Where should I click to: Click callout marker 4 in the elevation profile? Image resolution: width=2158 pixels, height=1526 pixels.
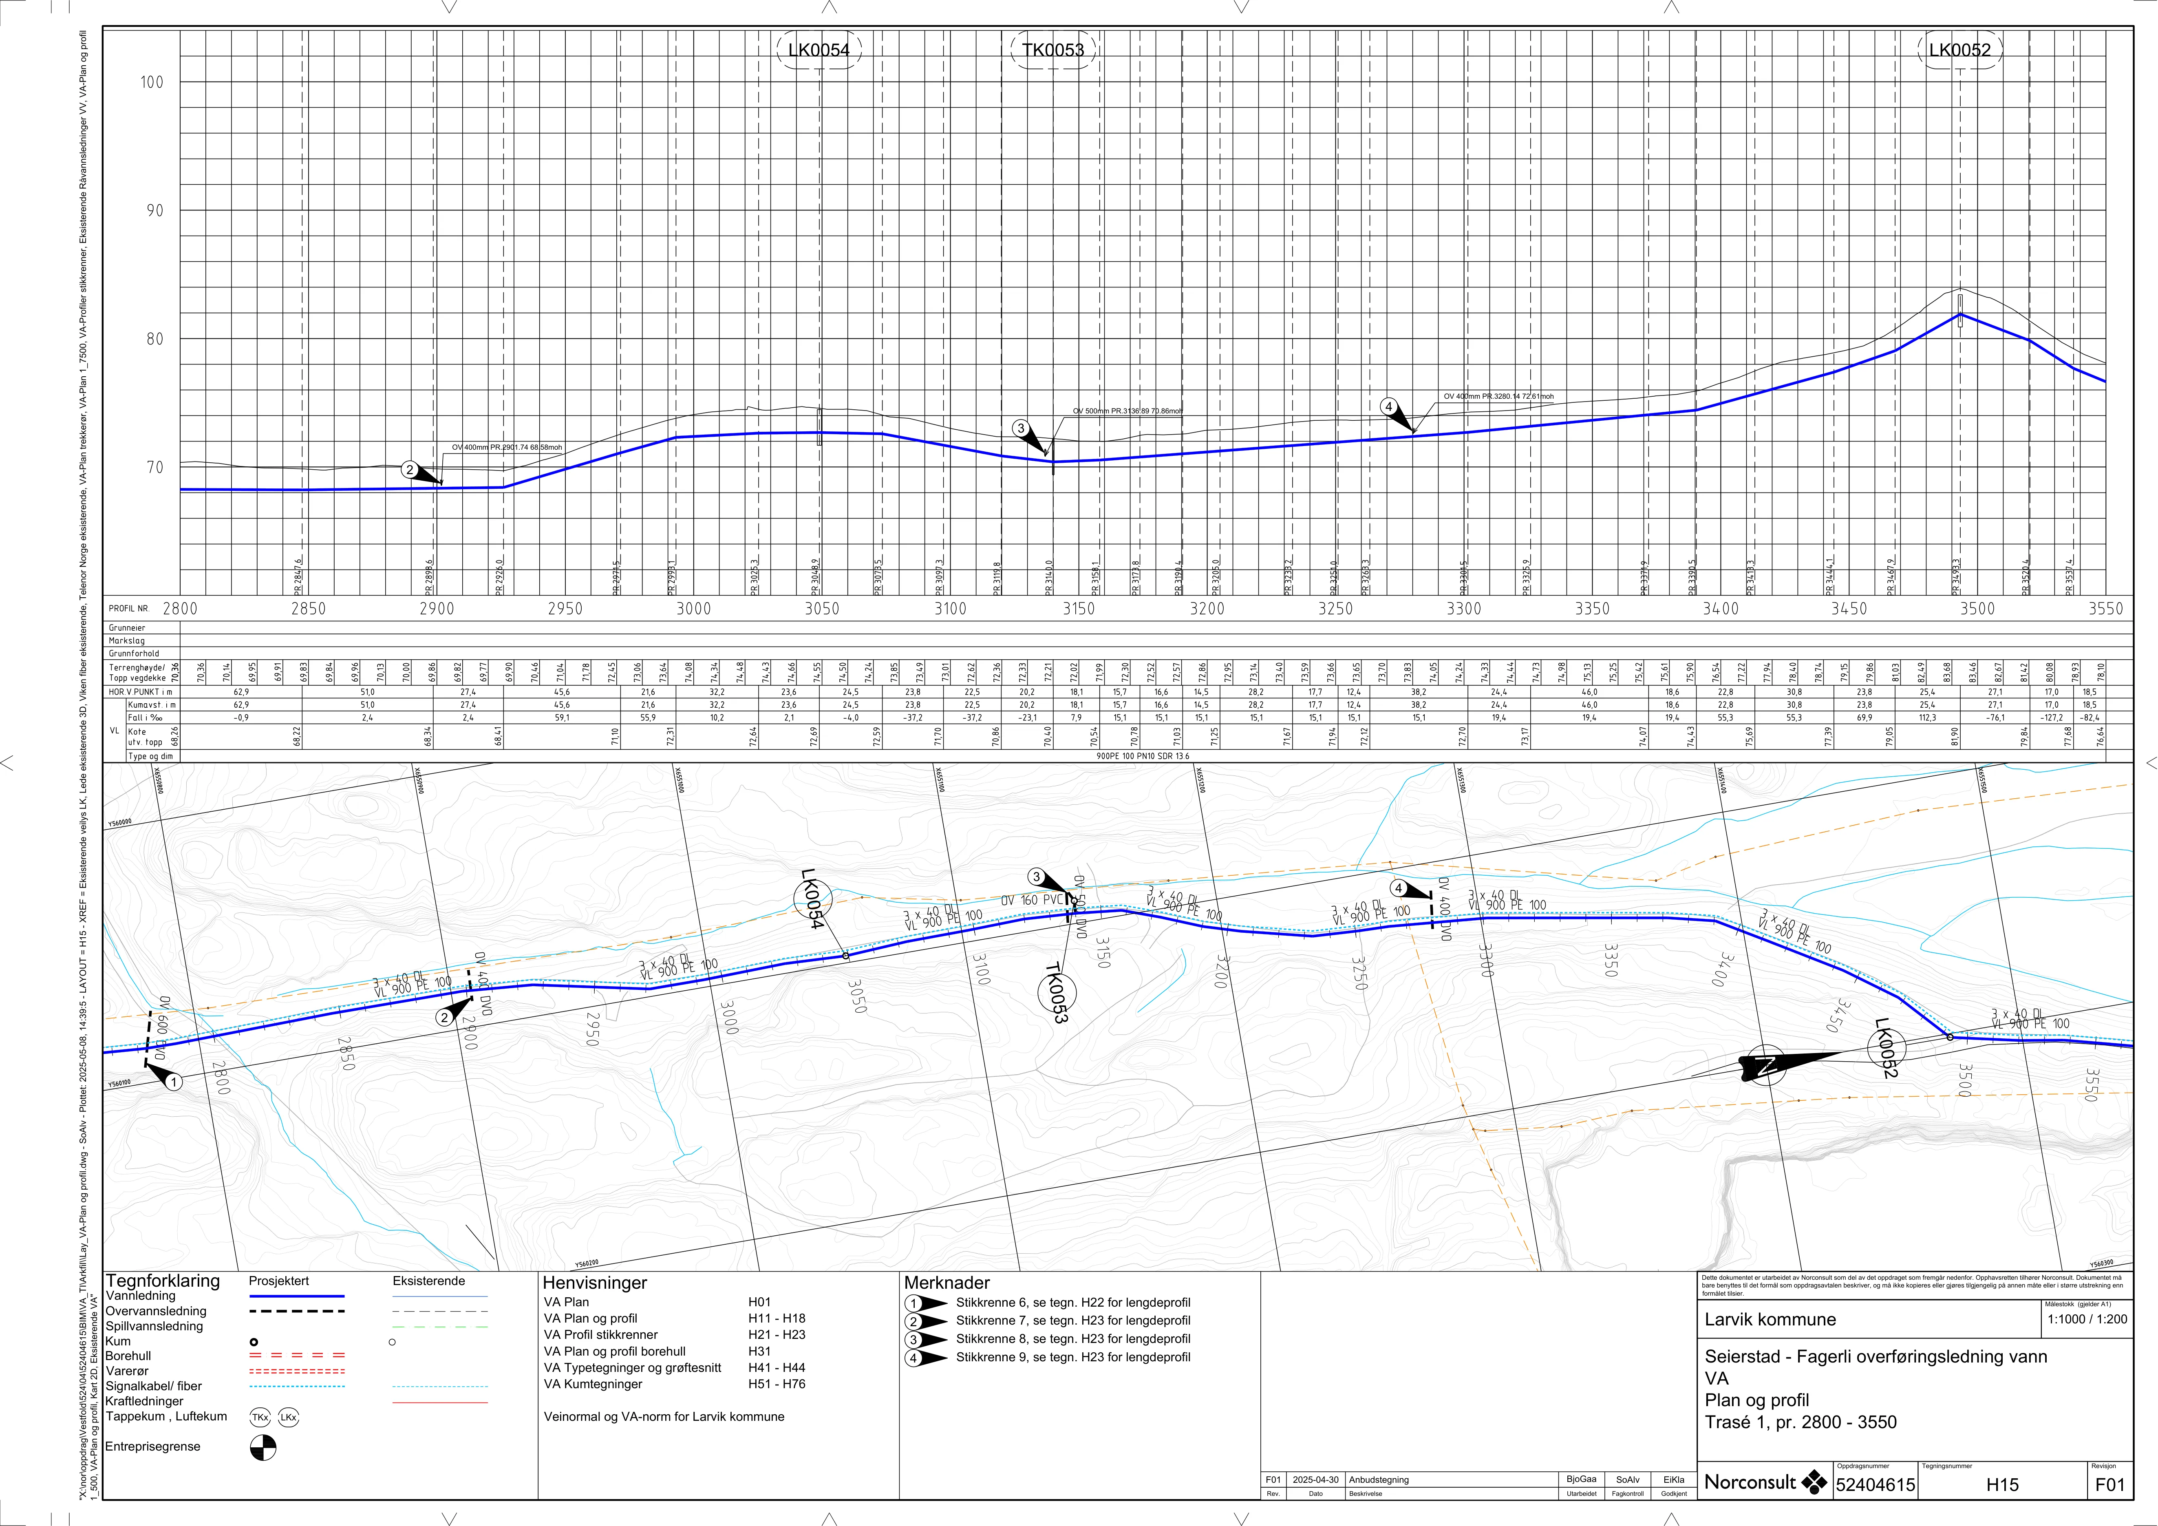pos(1388,407)
